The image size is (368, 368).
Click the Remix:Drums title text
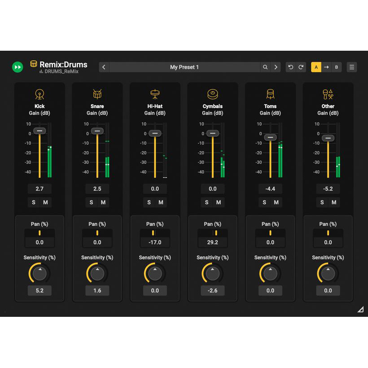63,64
